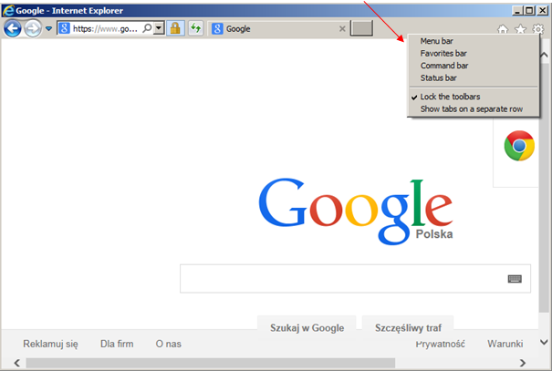This screenshot has width=552, height=371.
Task: Open the Home page icon
Action: point(503,29)
